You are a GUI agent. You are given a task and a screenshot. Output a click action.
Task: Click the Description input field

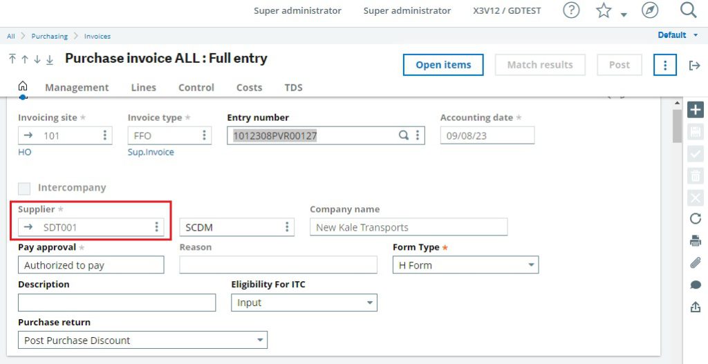click(117, 303)
